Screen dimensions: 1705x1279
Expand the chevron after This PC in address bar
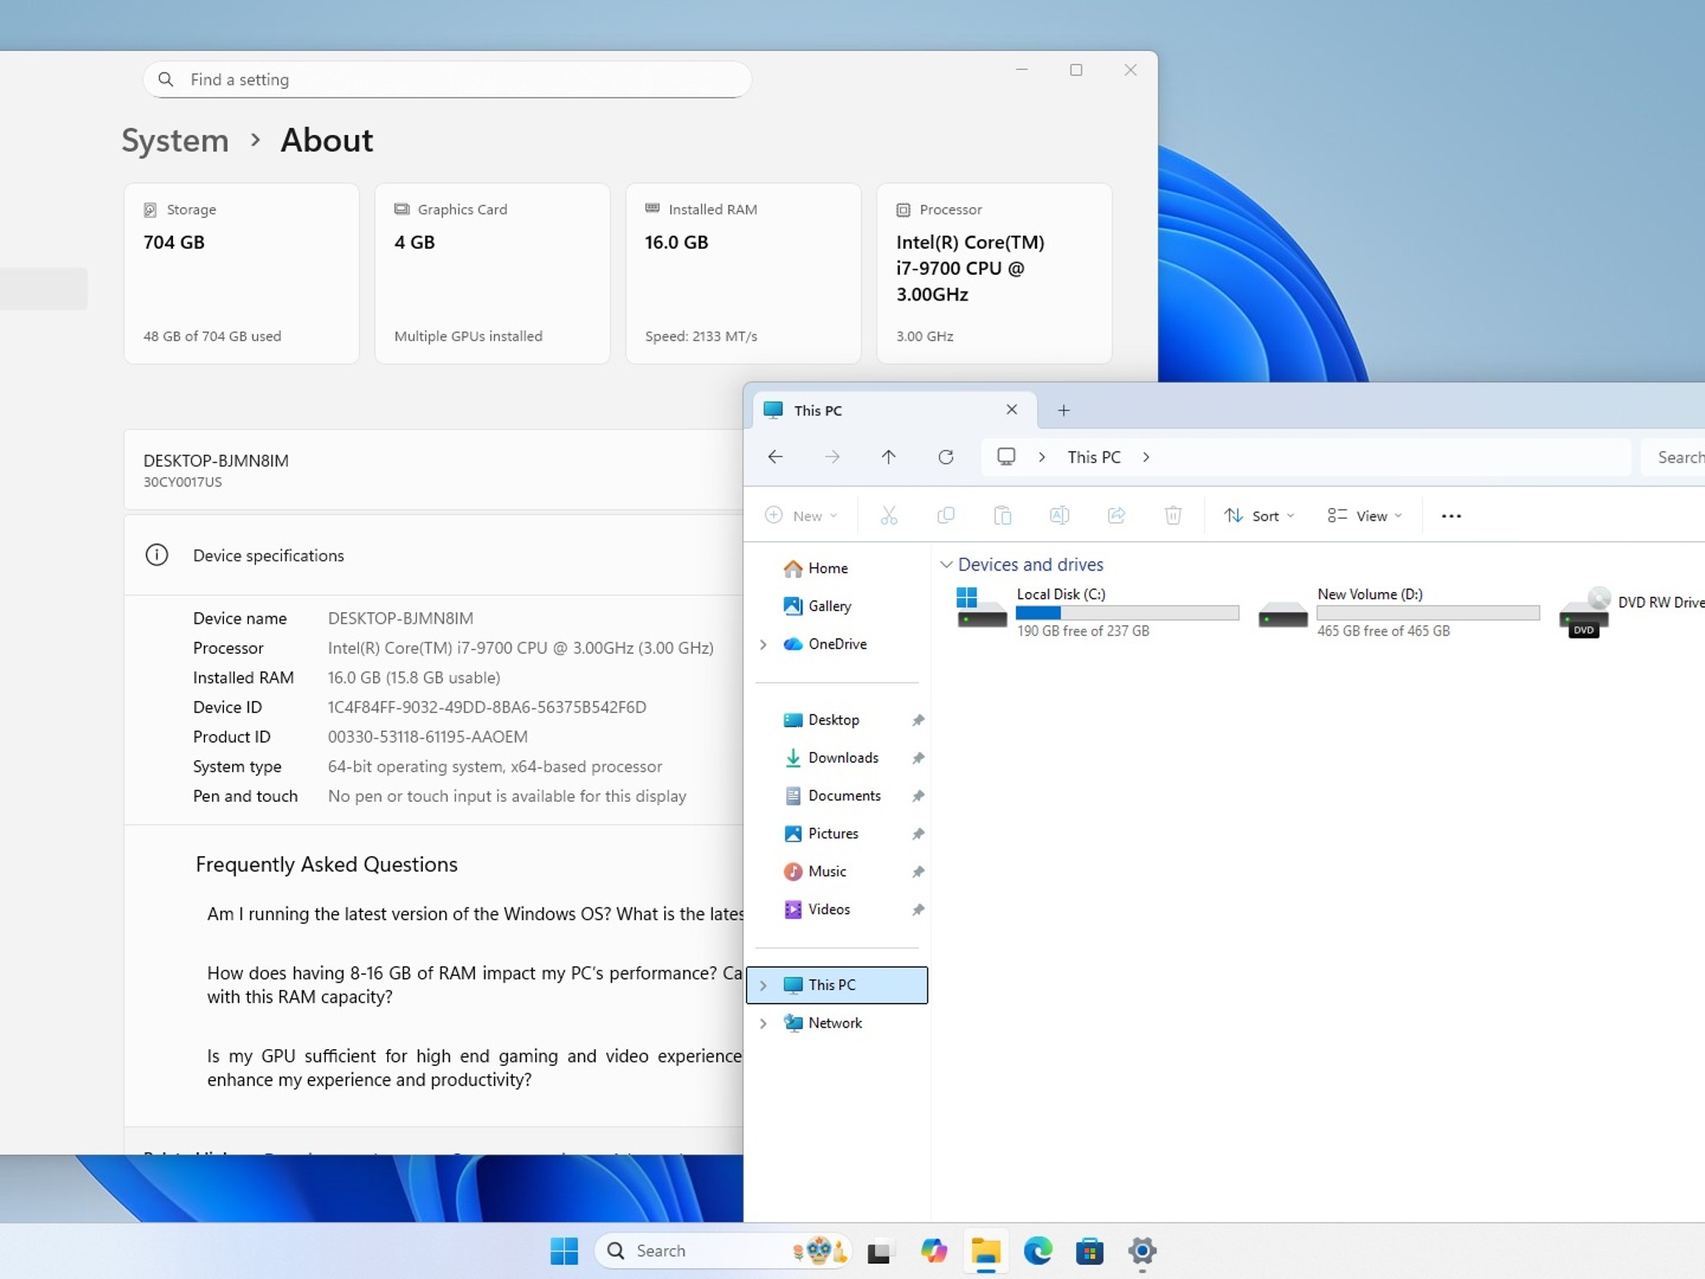[1146, 456]
